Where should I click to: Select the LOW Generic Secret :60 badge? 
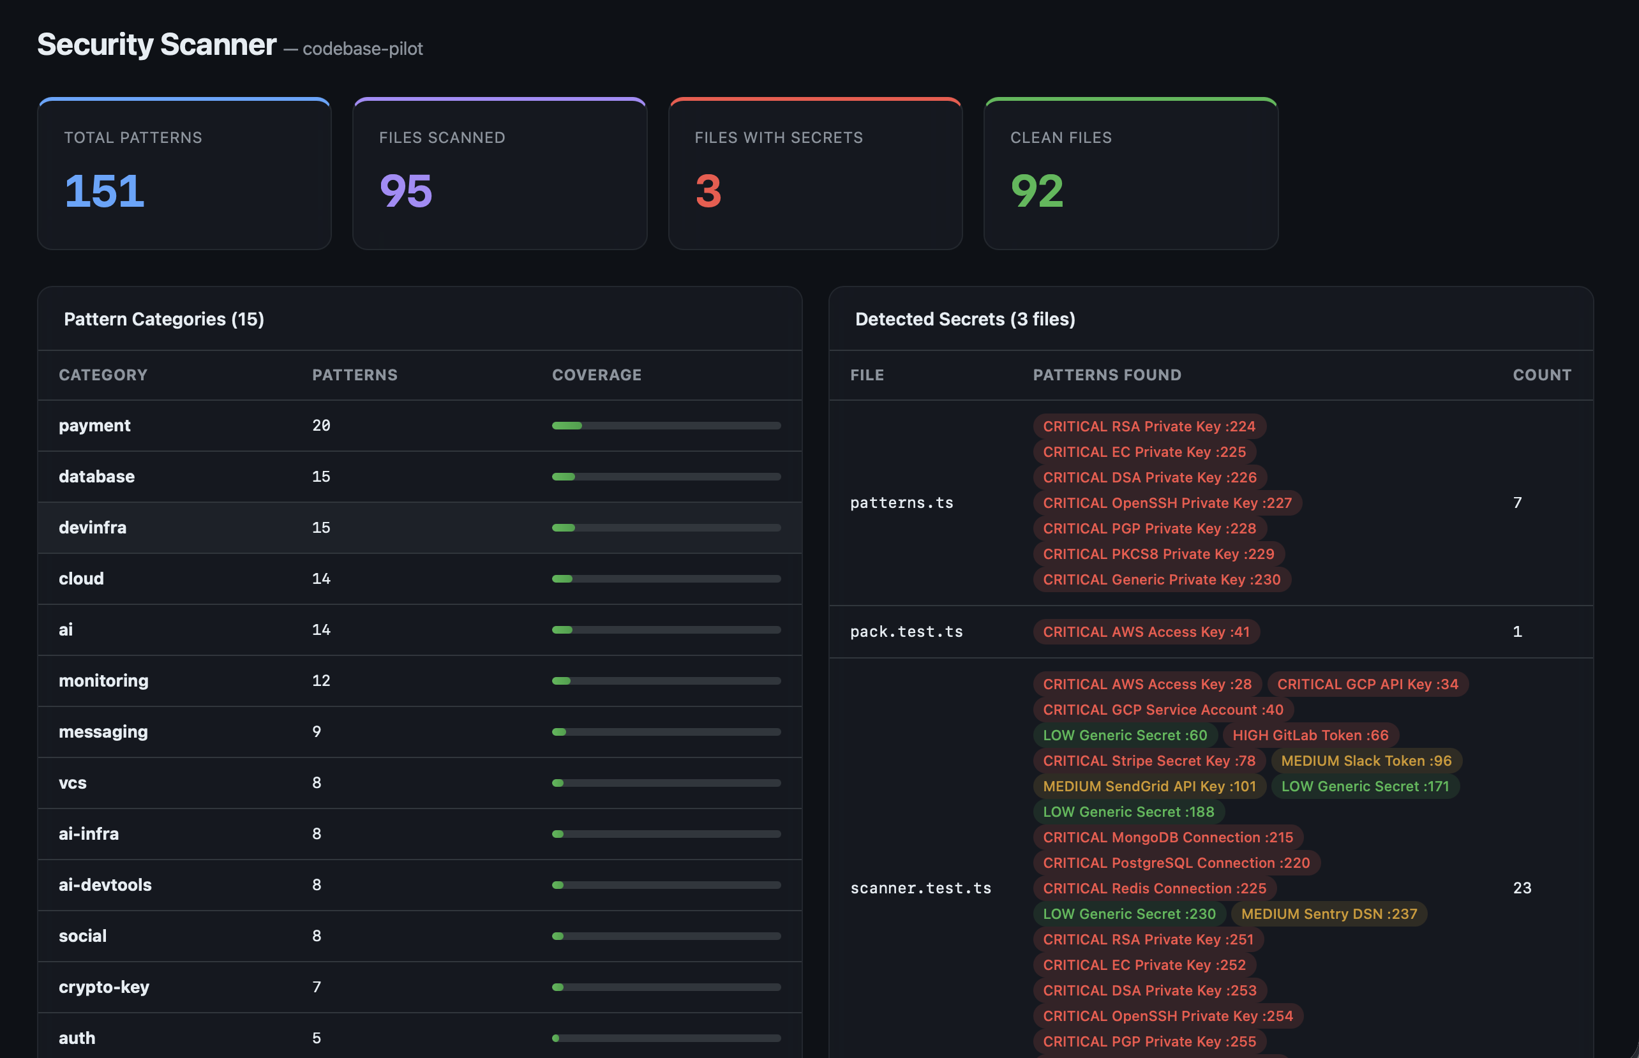tap(1125, 735)
